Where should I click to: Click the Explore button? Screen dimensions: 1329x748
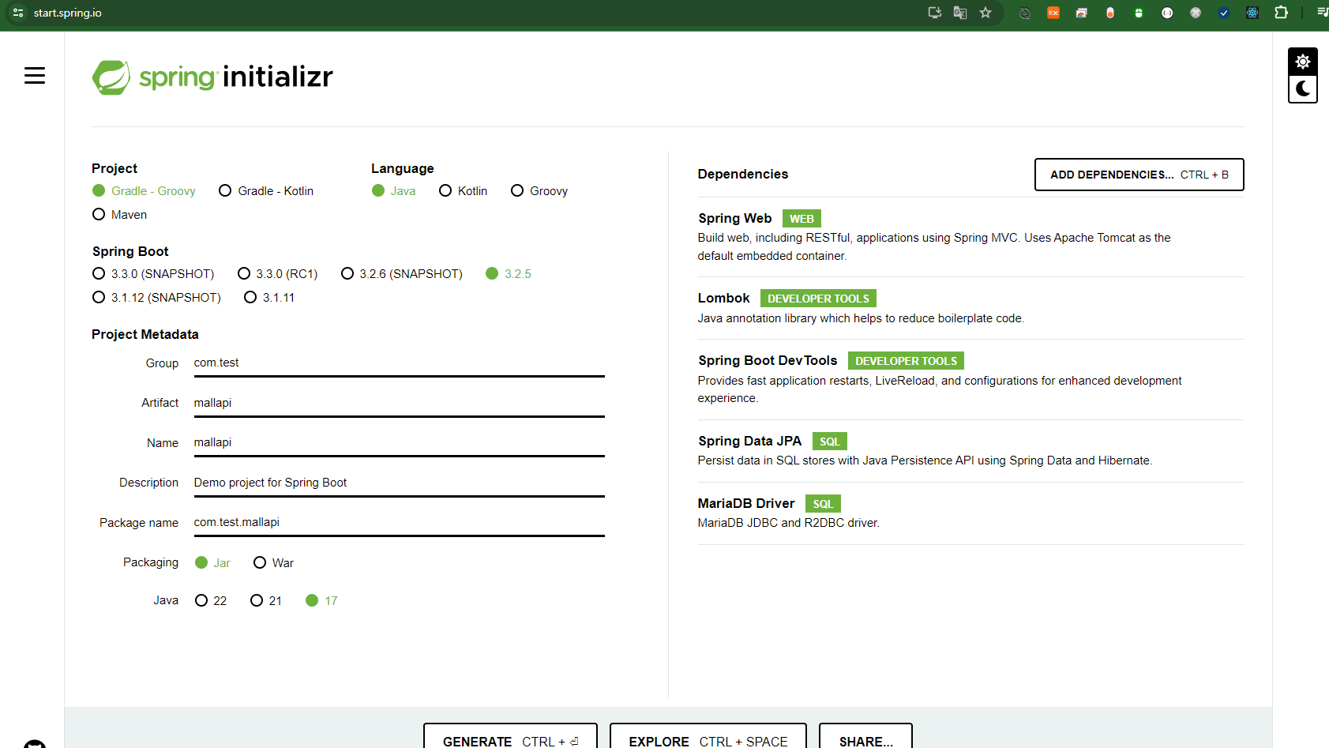[x=708, y=736]
